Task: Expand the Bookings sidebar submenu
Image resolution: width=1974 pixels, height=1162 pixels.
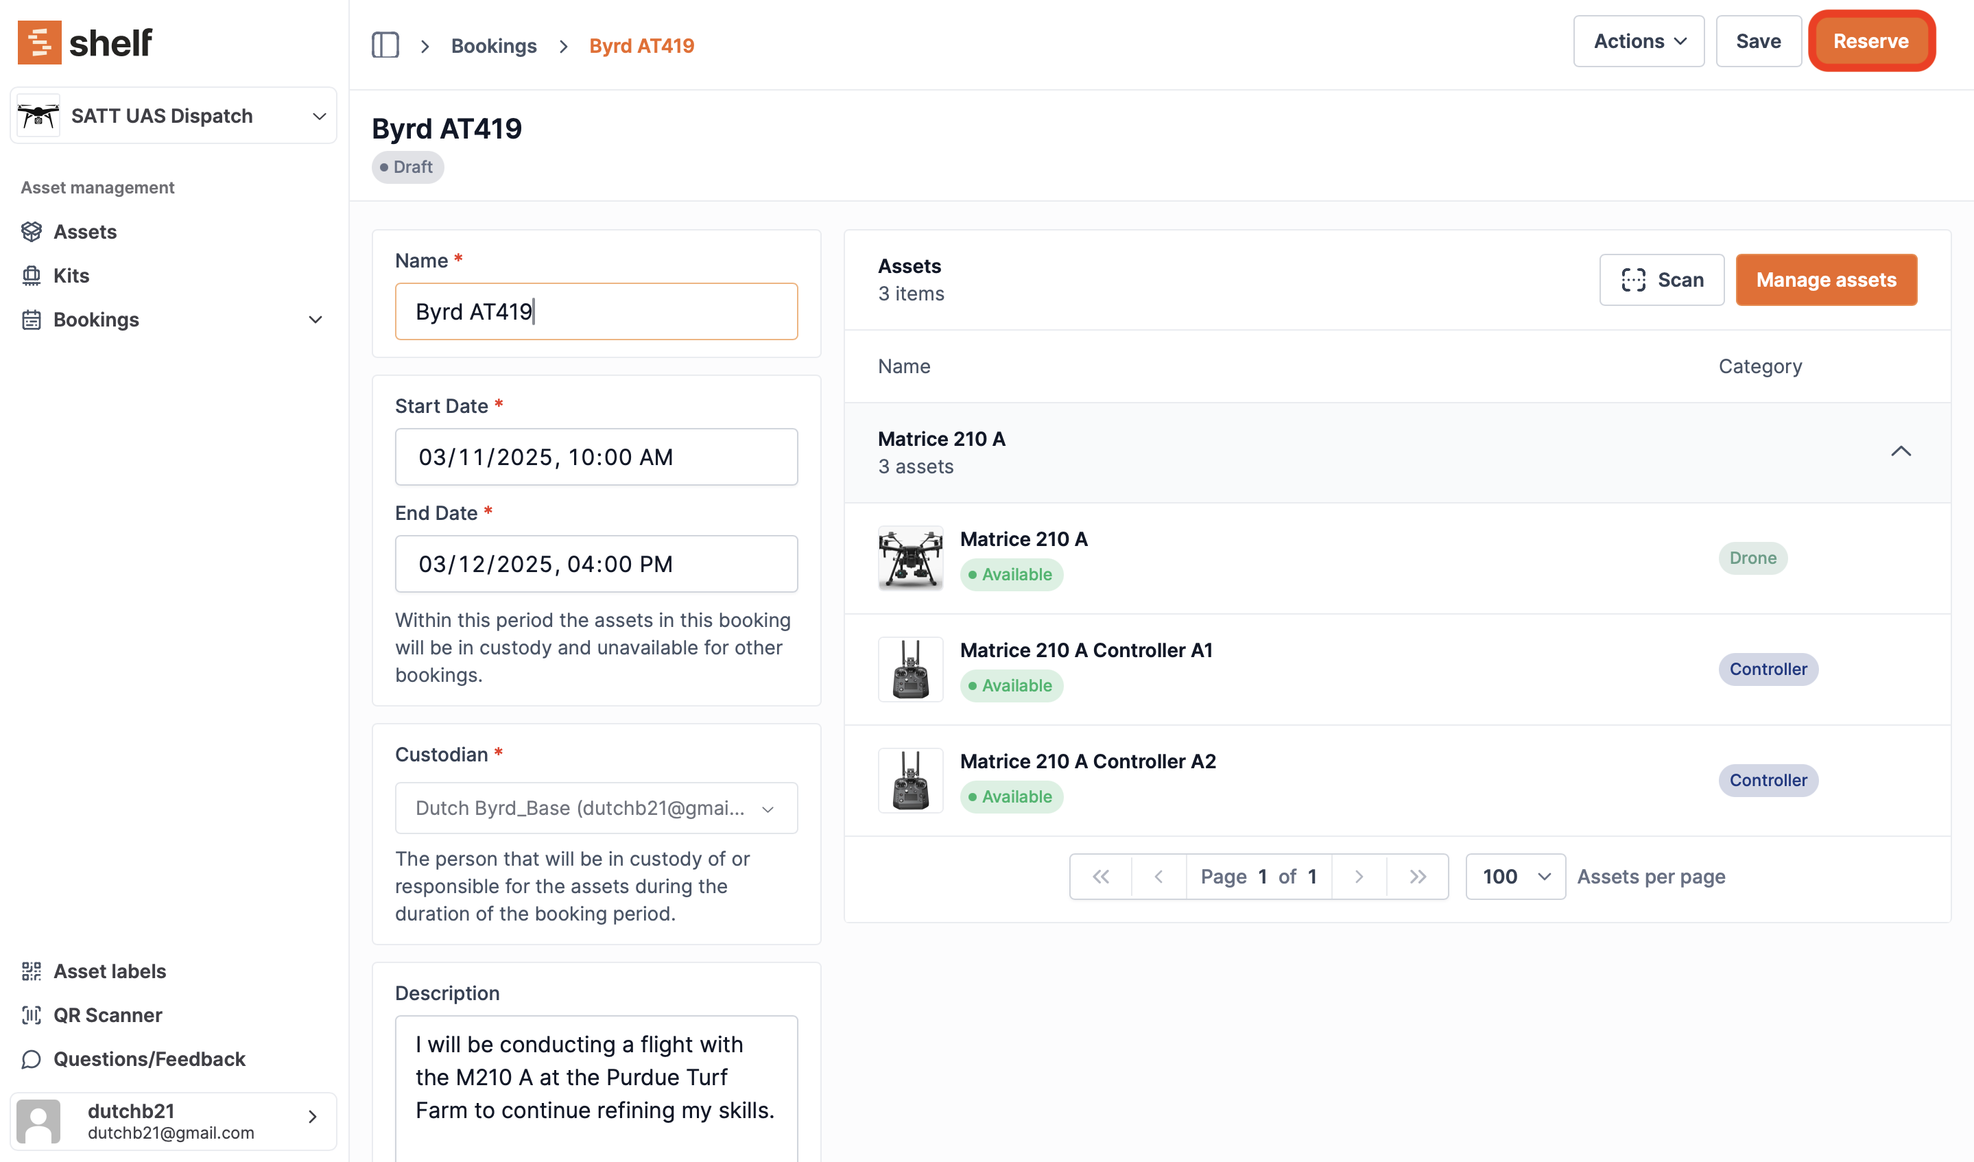Action: tap(315, 320)
